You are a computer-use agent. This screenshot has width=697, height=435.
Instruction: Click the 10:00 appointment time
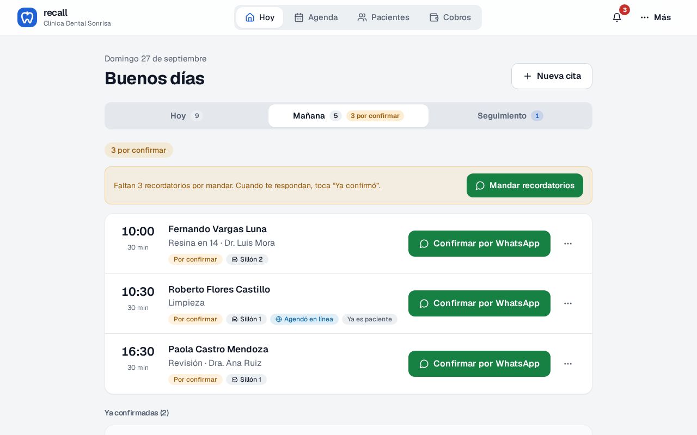click(x=138, y=231)
